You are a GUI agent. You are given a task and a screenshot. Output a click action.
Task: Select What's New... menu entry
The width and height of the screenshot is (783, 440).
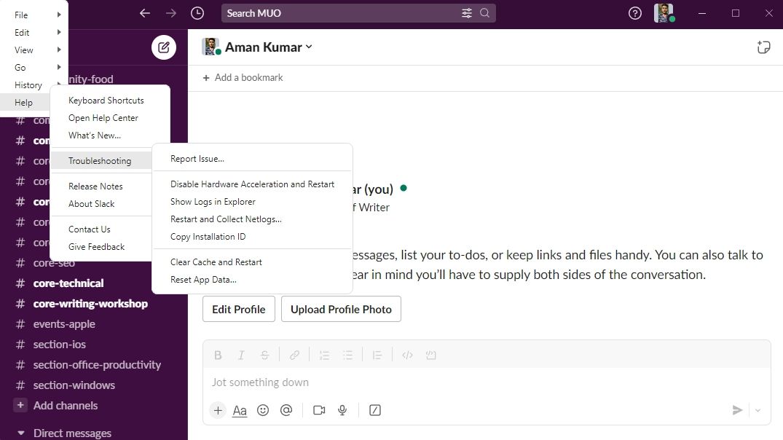[x=95, y=135]
